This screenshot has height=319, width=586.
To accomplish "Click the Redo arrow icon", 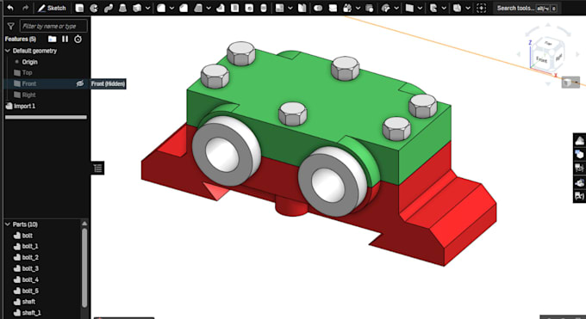I will pyautogui.click(x=25, y=8).
